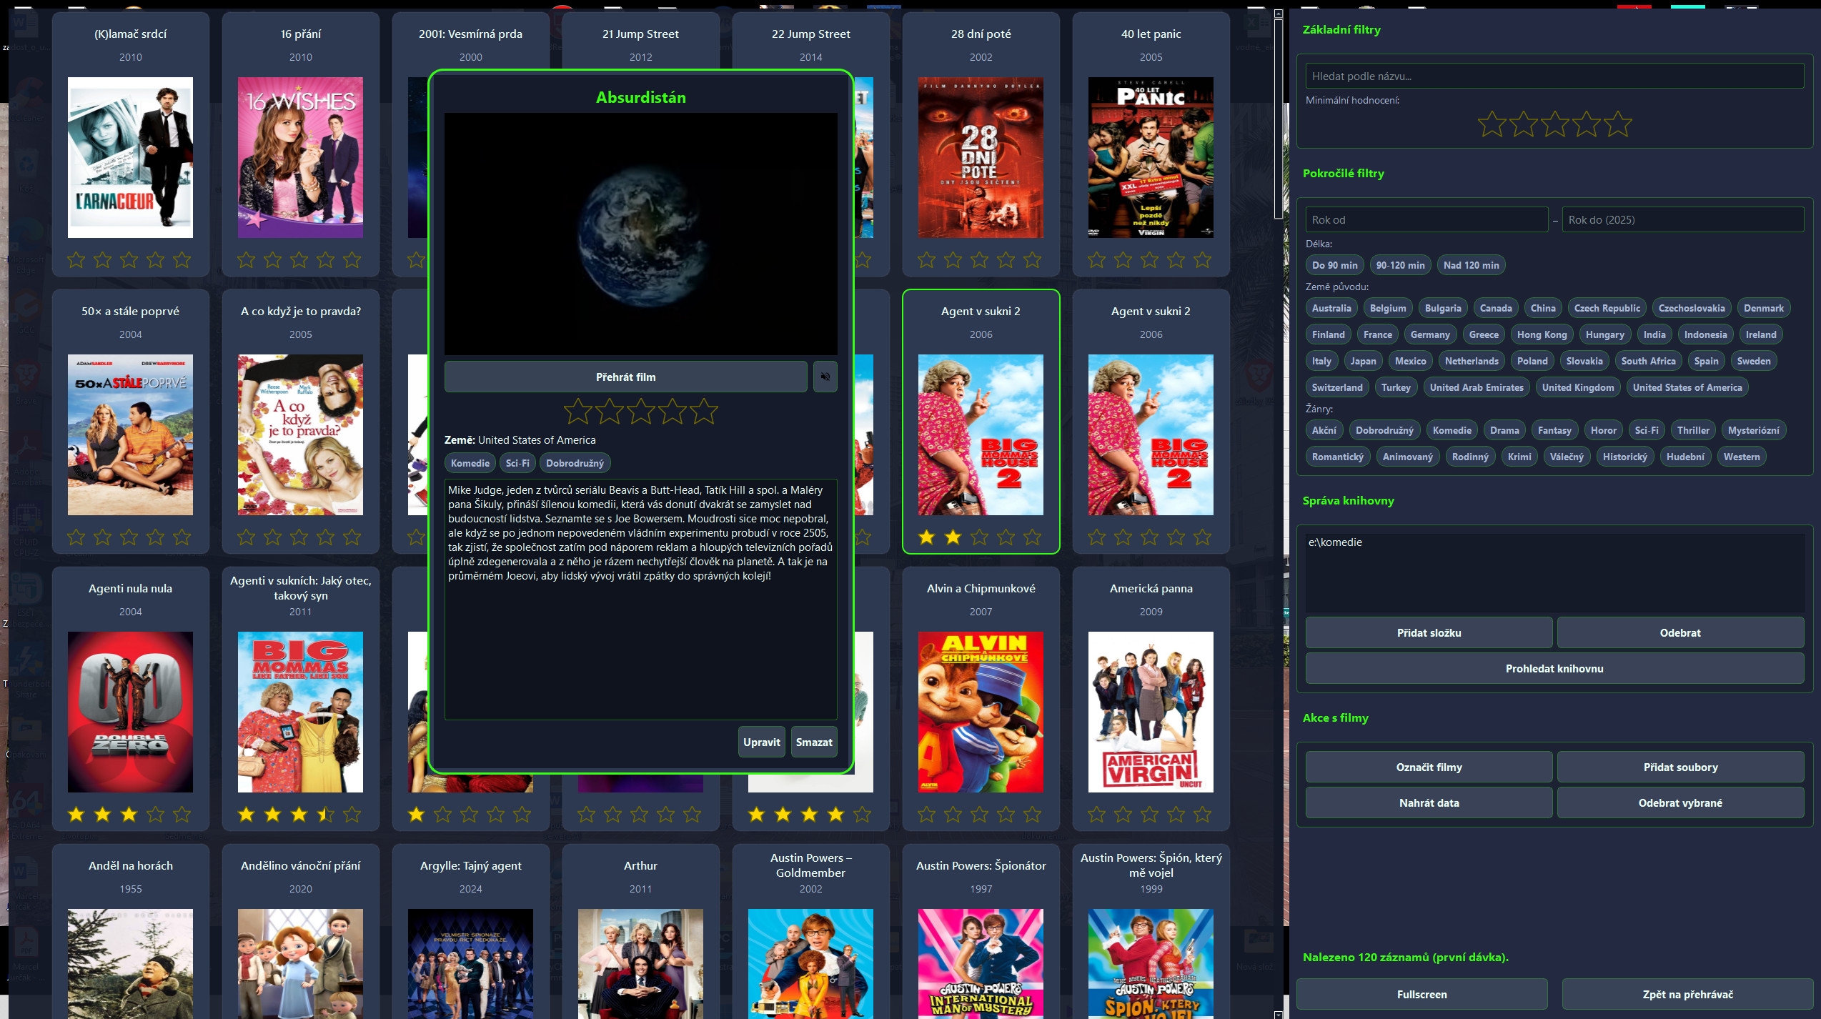Enable the 90-120 min length filter

(x=1400, y=265)
